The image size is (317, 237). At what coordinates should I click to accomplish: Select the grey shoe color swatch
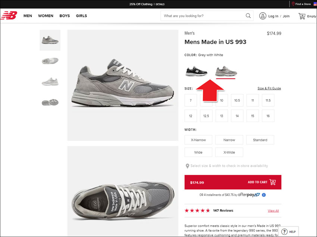pyautogui.click(x=226, y=71)
